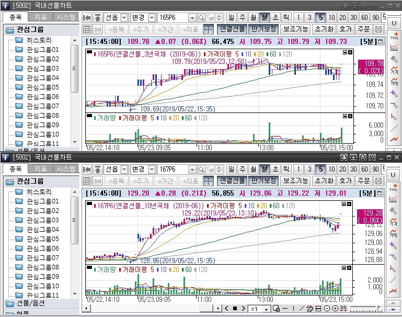Open the 165P6 symbol code dropdown arrow
Image resolution: width=402 pixels, height=317 pixels.
point(192,17)
